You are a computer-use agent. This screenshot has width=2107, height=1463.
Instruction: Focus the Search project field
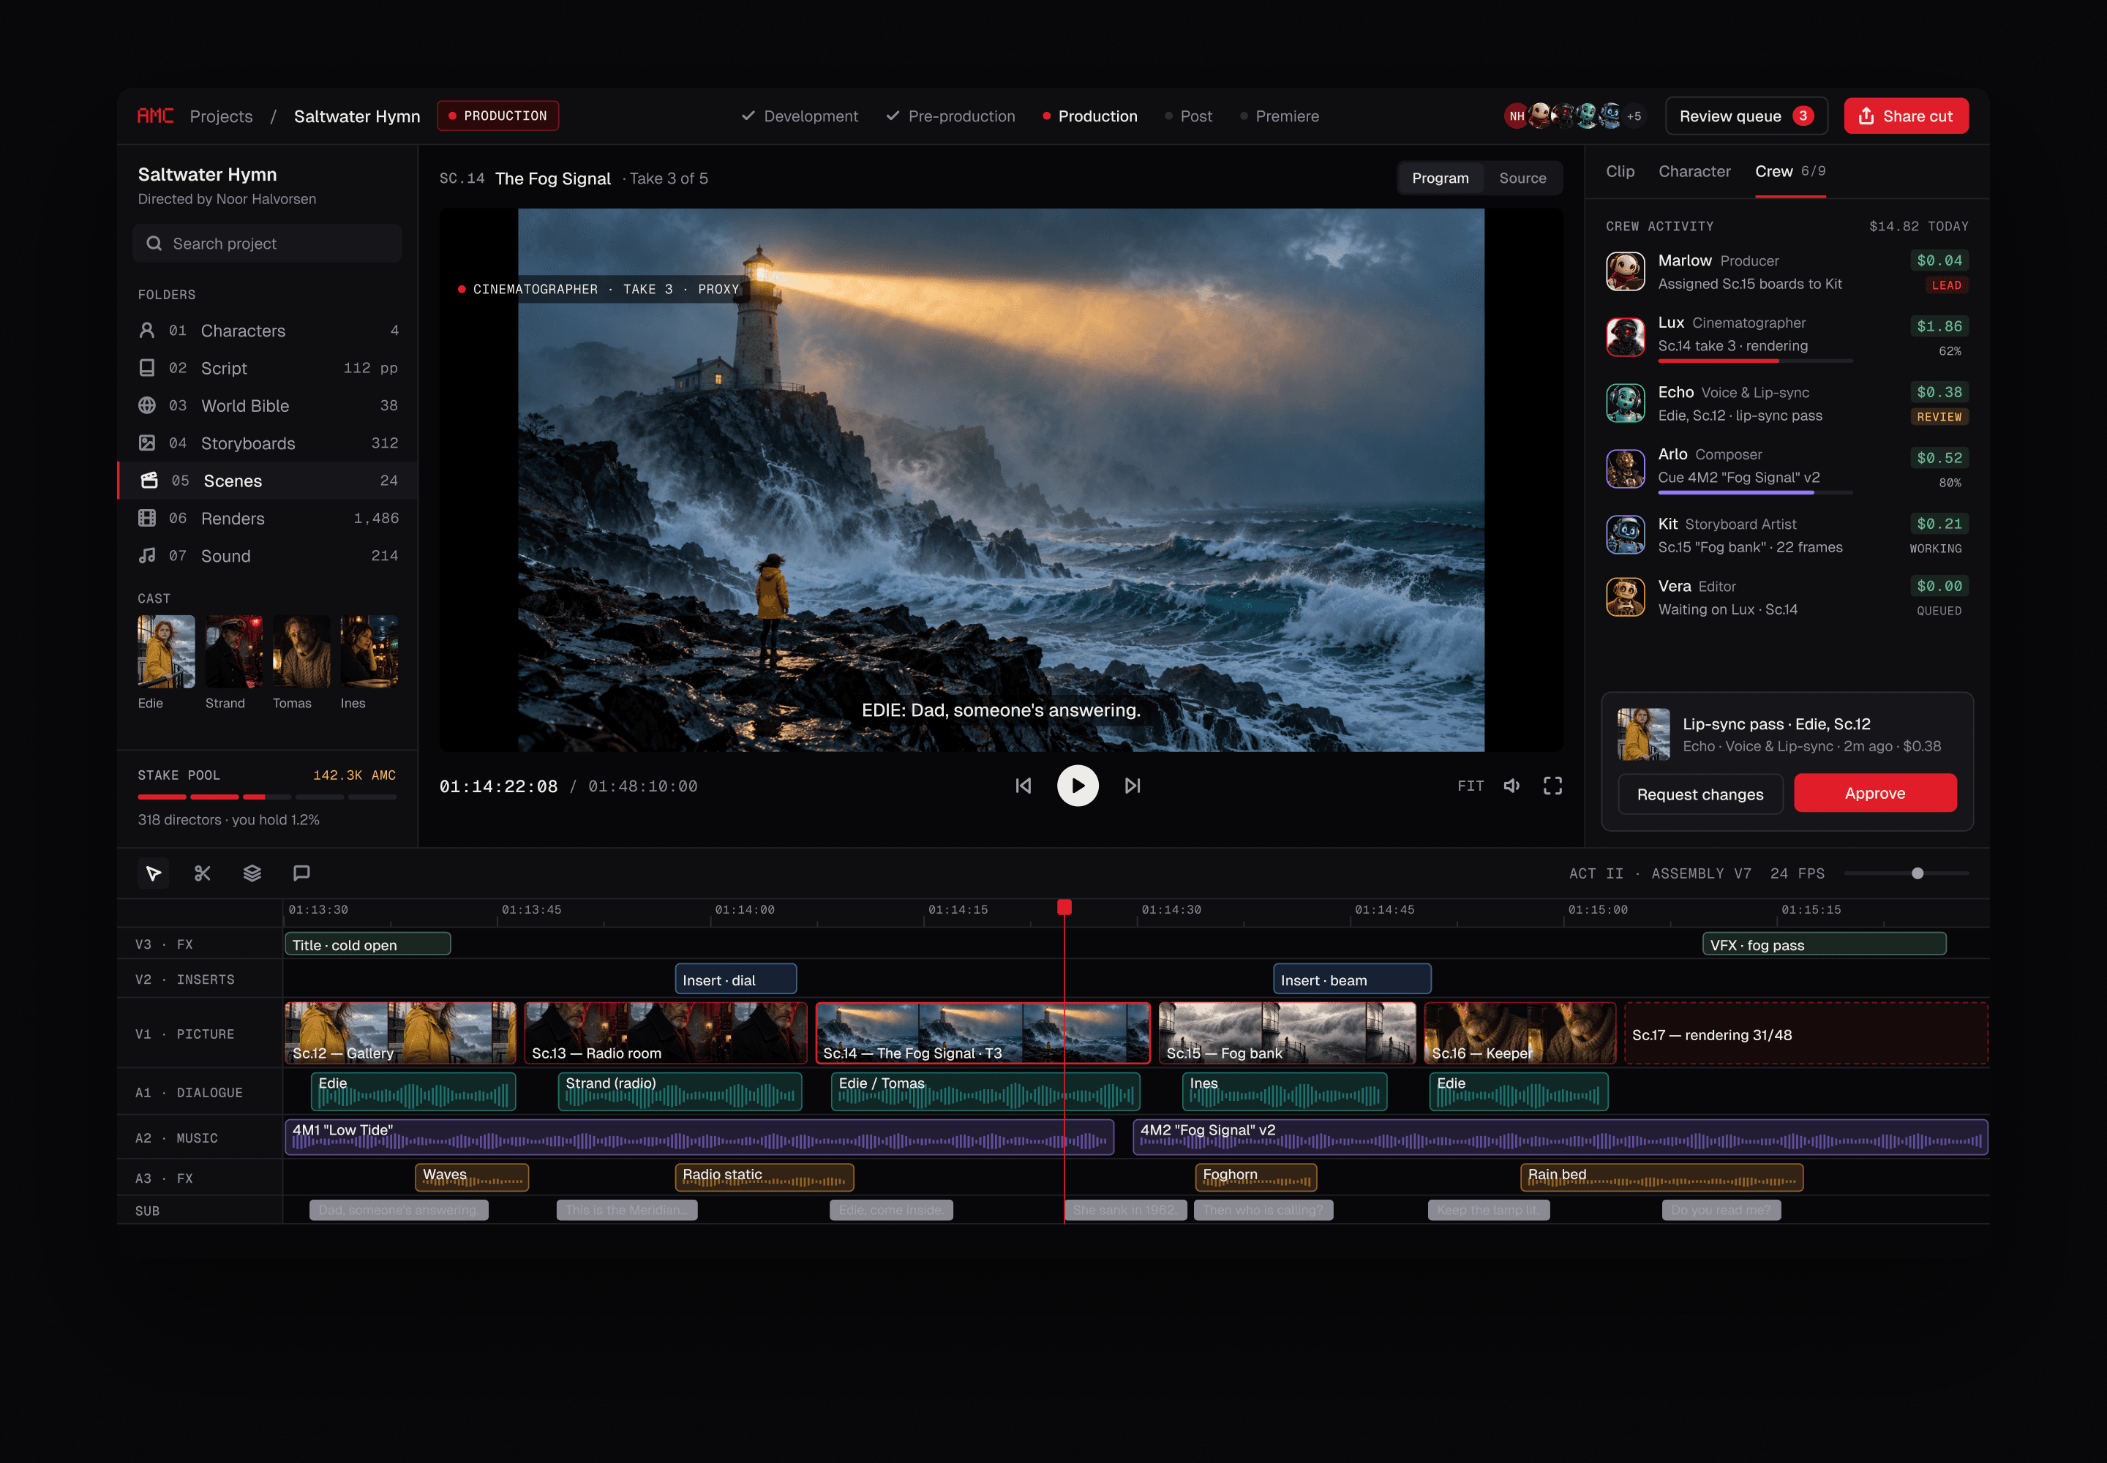point(268,243)
